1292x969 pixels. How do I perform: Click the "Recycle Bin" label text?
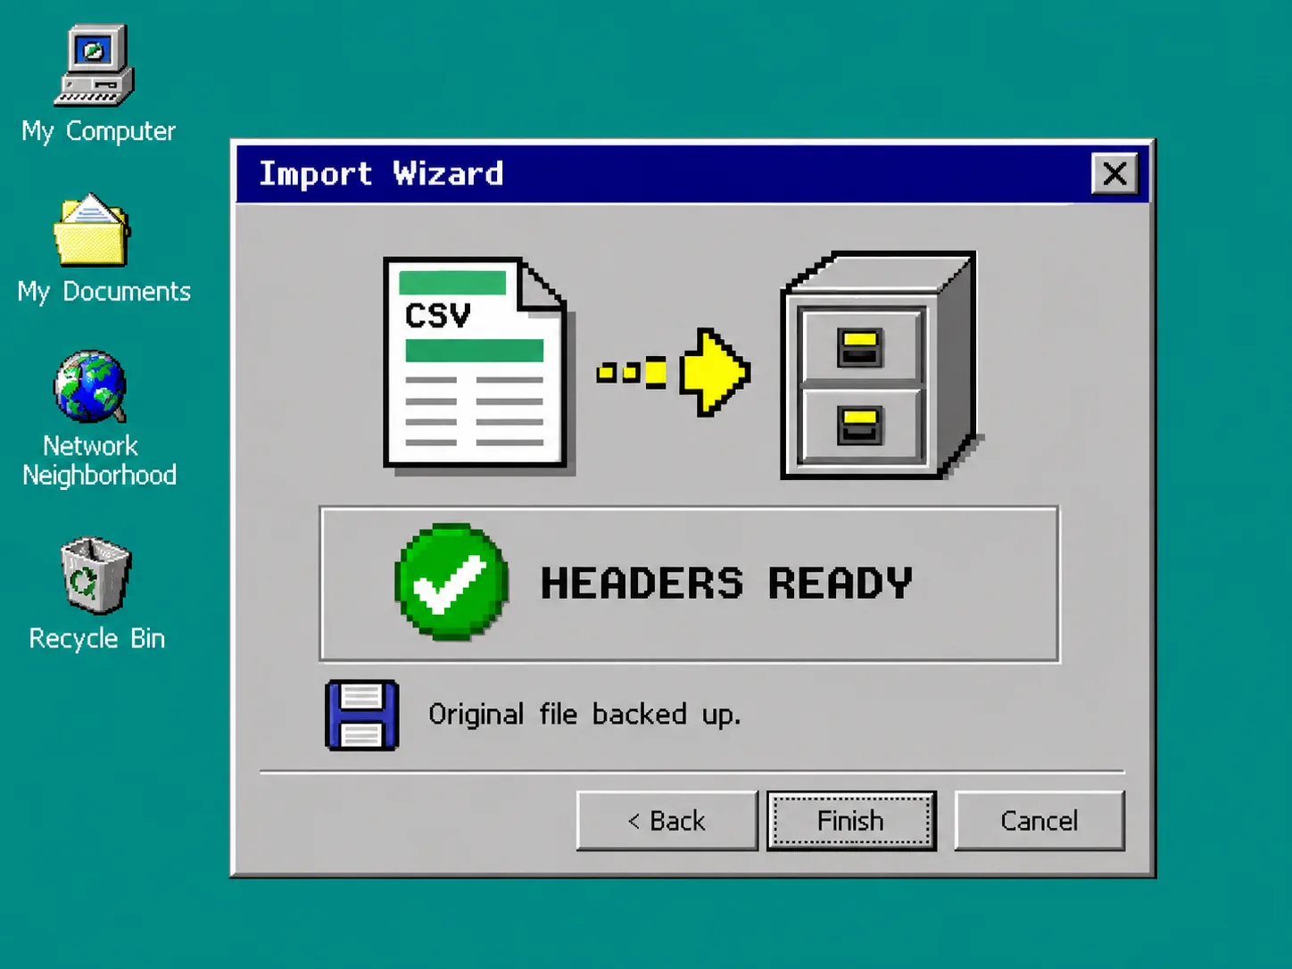click(96, 639)
